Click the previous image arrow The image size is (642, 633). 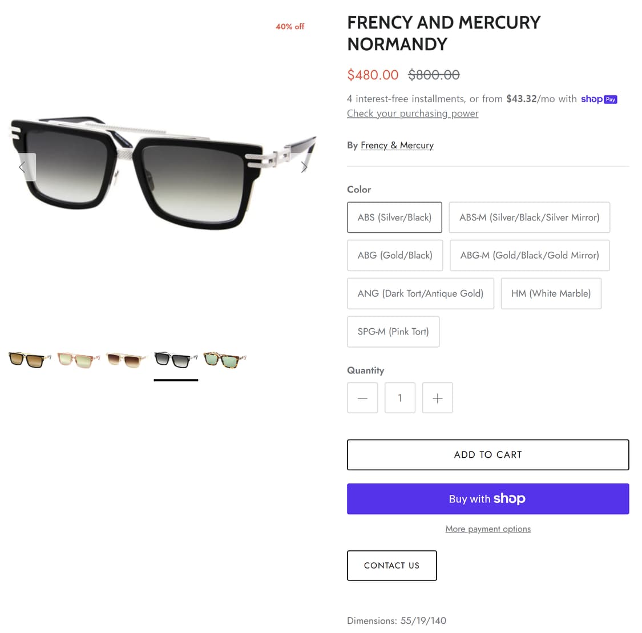pyautogui.click(x=23, y=167)
